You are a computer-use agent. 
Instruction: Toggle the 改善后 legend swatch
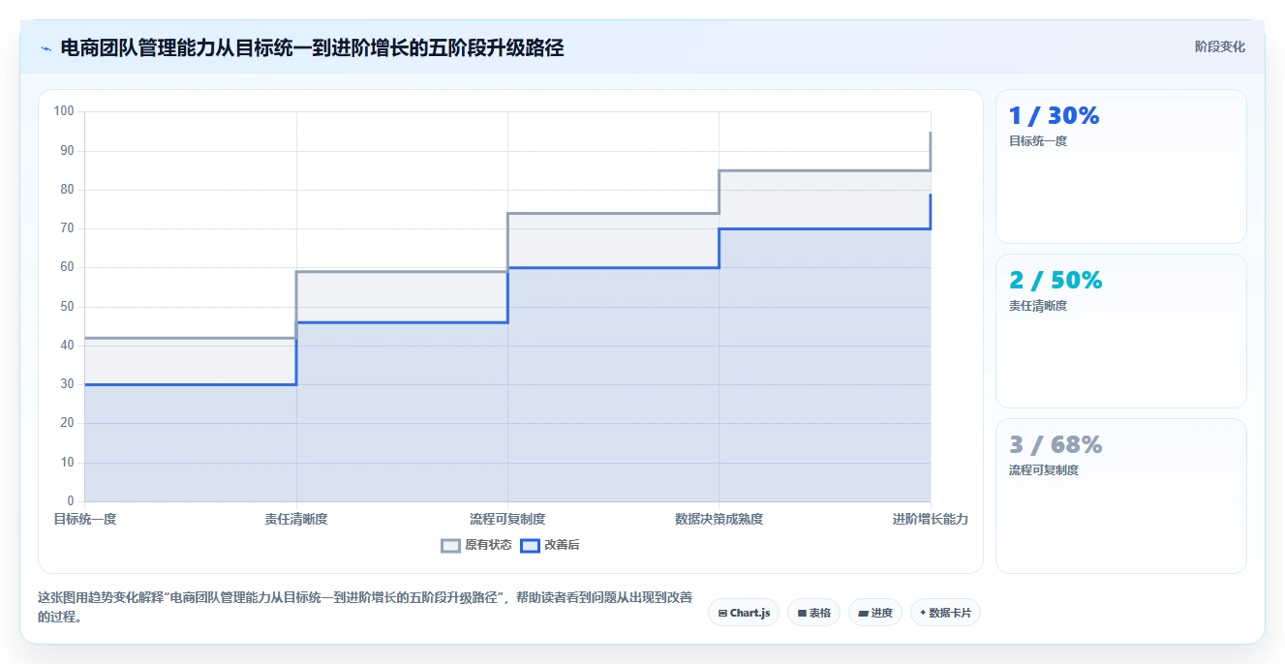[x=530, y=545]
